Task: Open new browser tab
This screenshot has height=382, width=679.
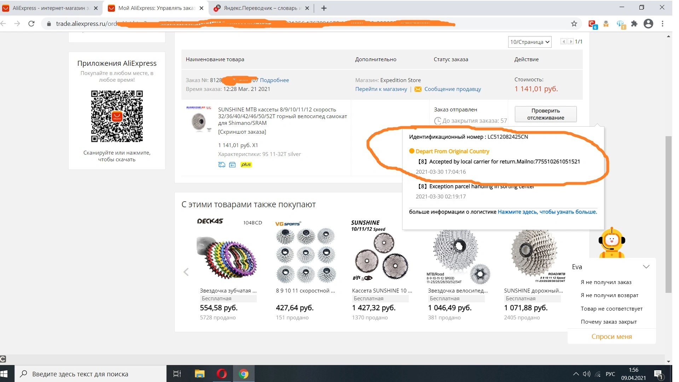Action: 324,8
